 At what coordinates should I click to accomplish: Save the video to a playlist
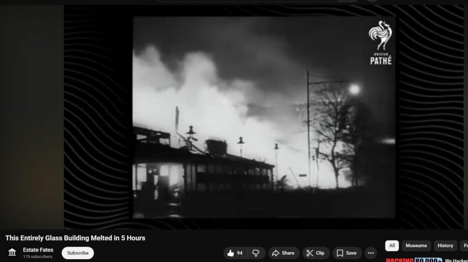click(x=346, y=253)
